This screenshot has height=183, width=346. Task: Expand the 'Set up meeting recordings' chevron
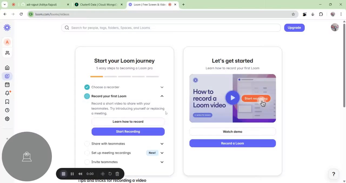[162, 153]
